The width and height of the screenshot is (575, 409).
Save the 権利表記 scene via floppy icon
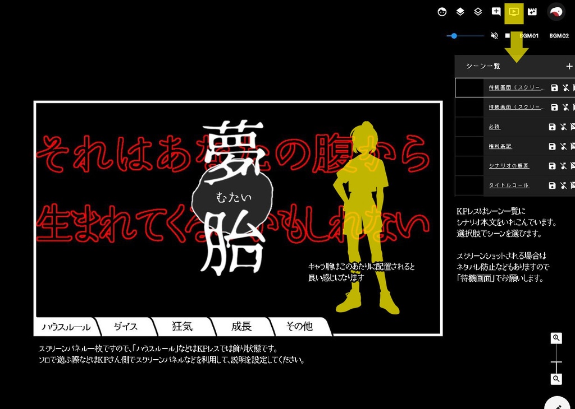pos(553,146)
